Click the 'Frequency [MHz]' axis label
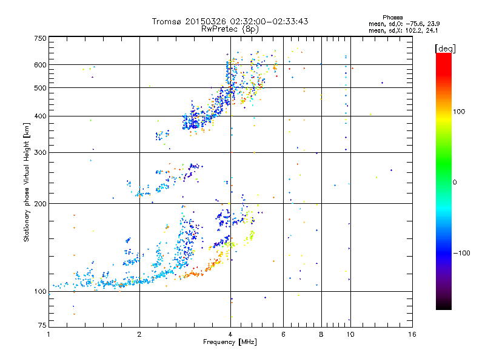The width and height of the screenshot is (485, 364). tap(230, 342)
